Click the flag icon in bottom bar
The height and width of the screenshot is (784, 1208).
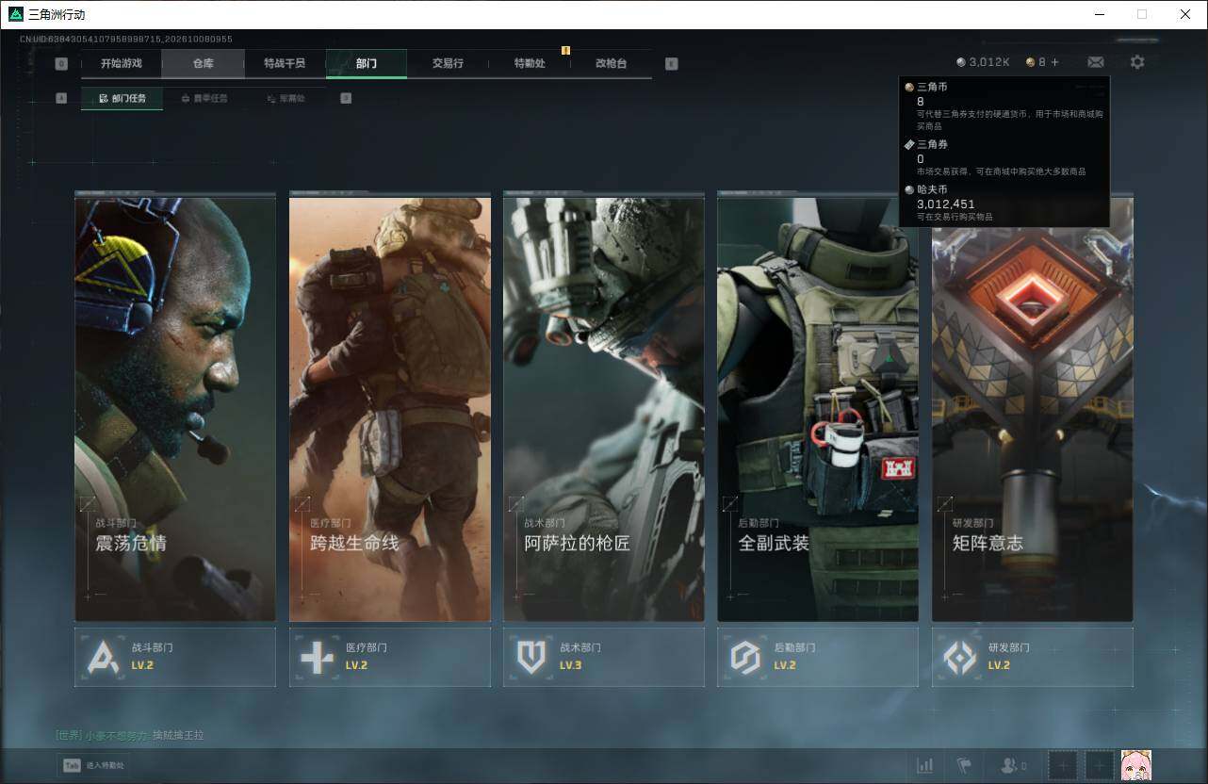pyautogui.click(x=964, y=765)
